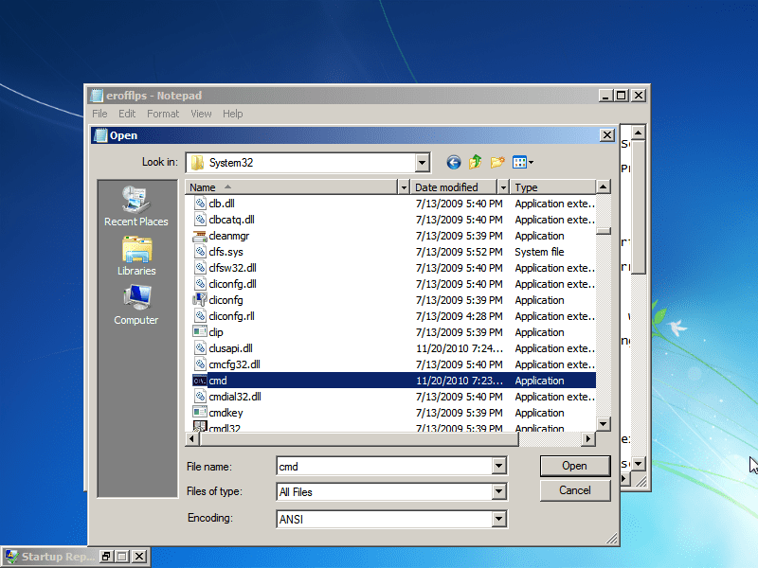Screen dimensions: 758x568
Task: Select the cmdl32 file row
Action: pyautogui.click(x=390, y=427)
